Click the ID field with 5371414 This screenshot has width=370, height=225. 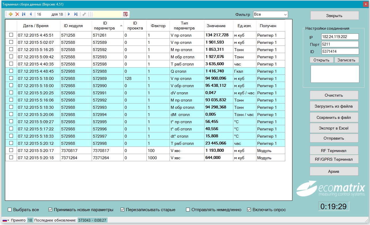point(340,51)
